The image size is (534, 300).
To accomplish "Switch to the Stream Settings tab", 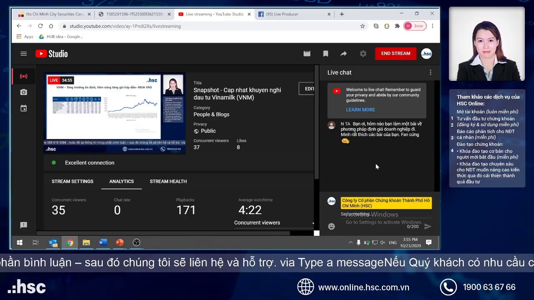I will (73, 181).
